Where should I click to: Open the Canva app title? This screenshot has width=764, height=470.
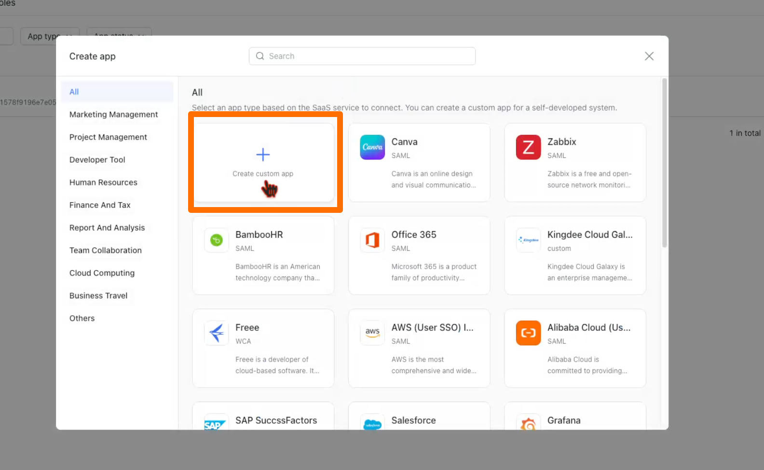[x=404, y=142]
